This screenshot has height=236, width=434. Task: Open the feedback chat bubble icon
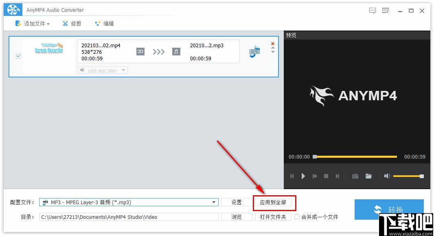(x=373, y=11)
